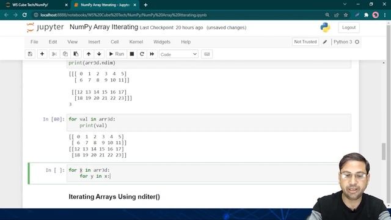
Task: Select the NumPy Array Iterating browser tab
Action: (x=104, y=5)
